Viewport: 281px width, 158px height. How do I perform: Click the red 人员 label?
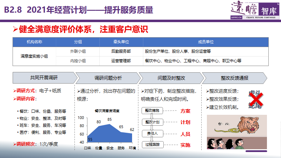click(x=185, y=134)
